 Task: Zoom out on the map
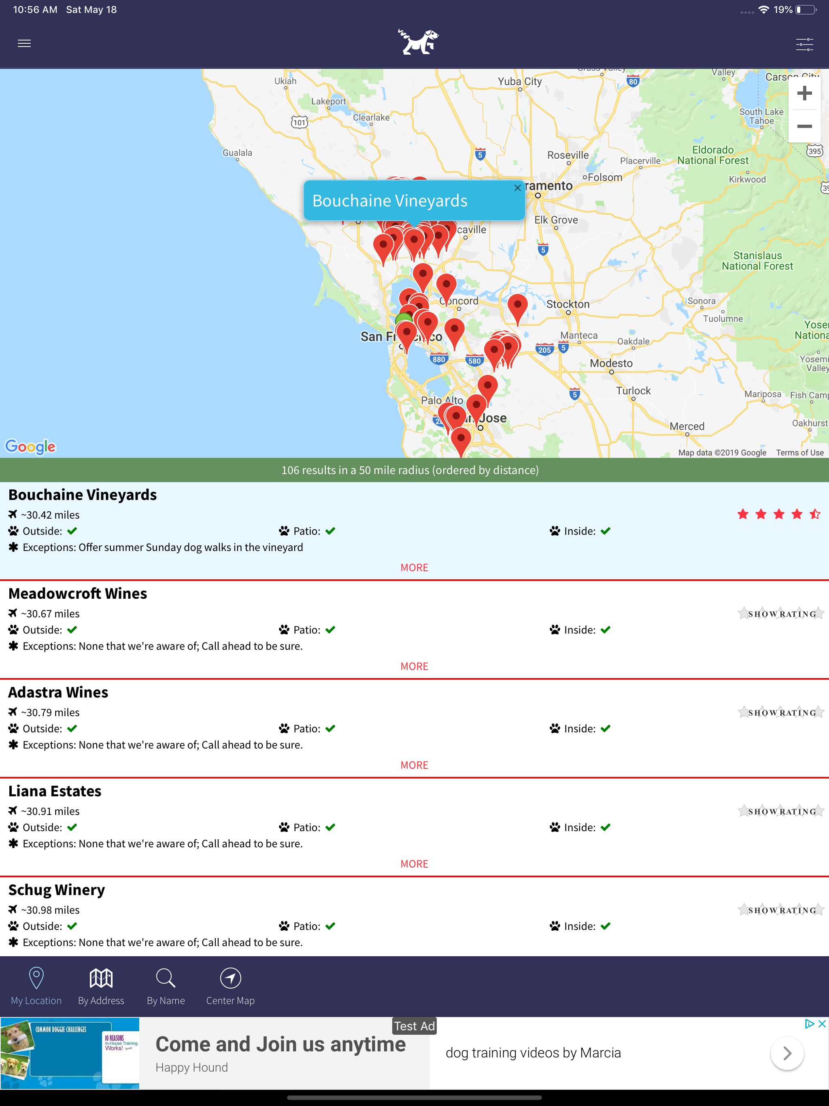tap(804, 126)
